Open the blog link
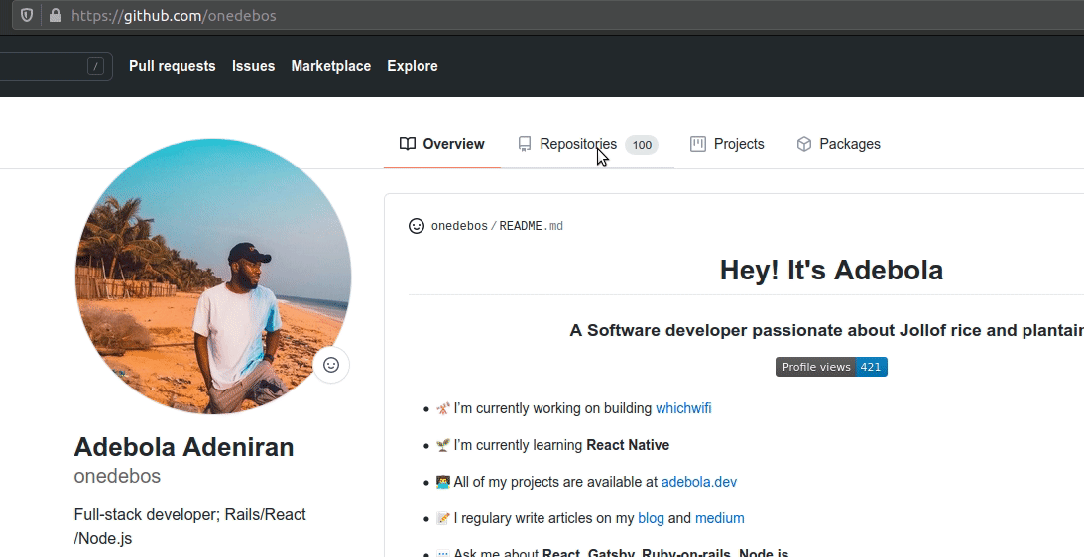The height and width of the screenshot is (557, 1084). (x=651, y=518)
